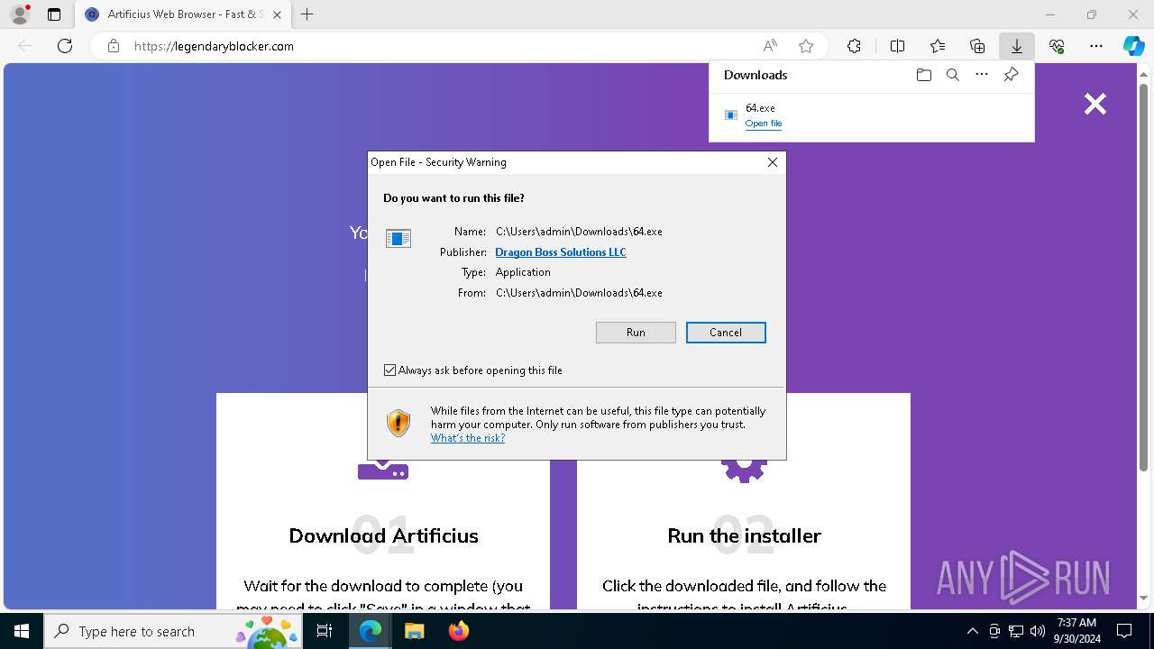The height and width of the screenshot is (649, 1154).
Task: View site information lock icon
Action: 114,46
